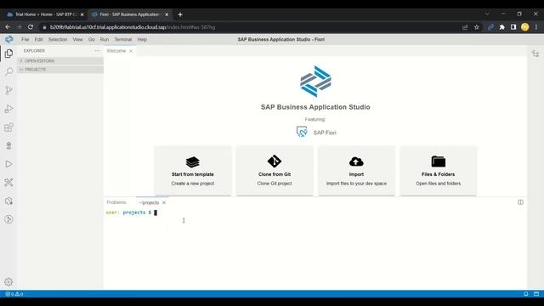Screen dimensions: 544x306
Task: Open the notifications bell in status bar
Action: point(526,294)
